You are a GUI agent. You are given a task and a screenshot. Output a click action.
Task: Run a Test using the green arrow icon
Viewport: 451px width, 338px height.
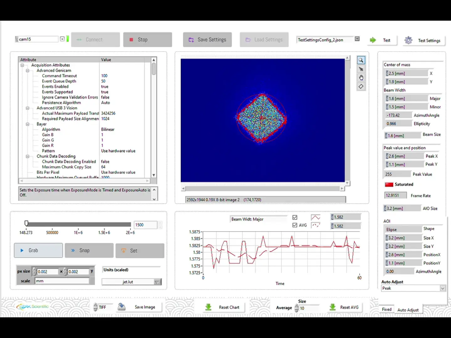point(373,40)
